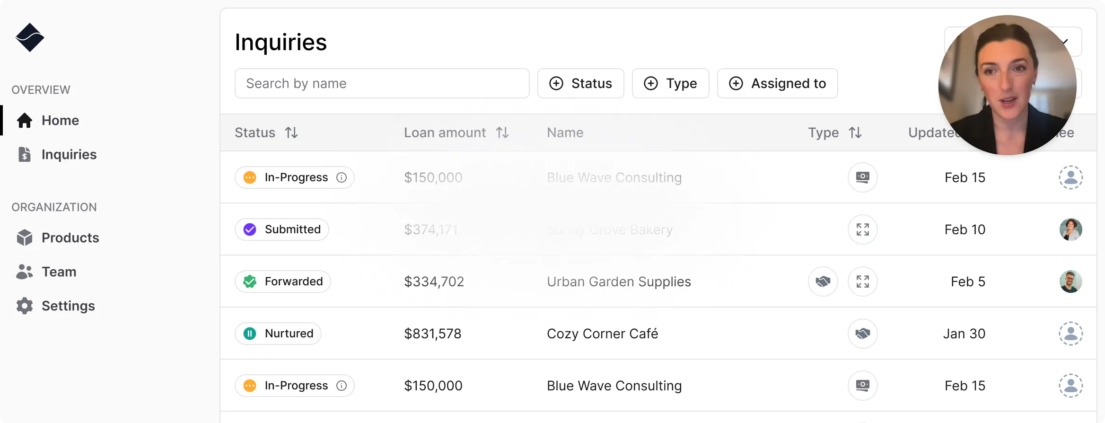Open Home in the sidebar

(60, 121)
